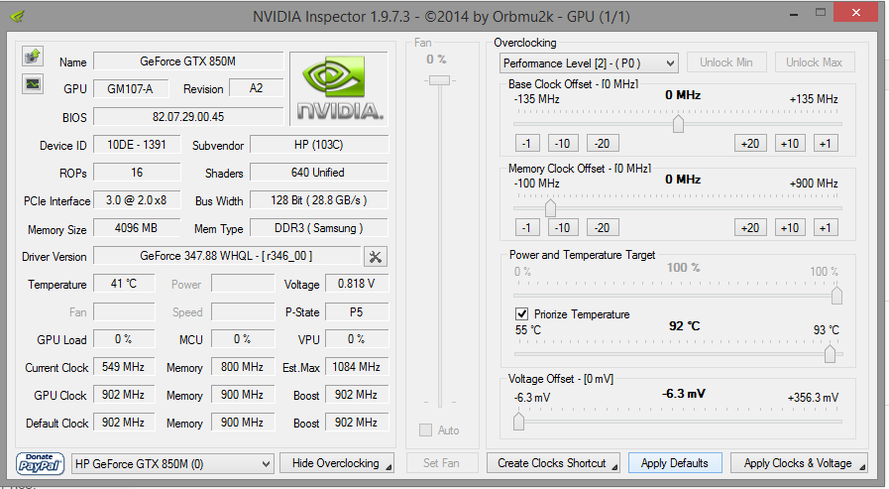
Task: Click the Voltage value 0.818 V
Action: point(357,284)
